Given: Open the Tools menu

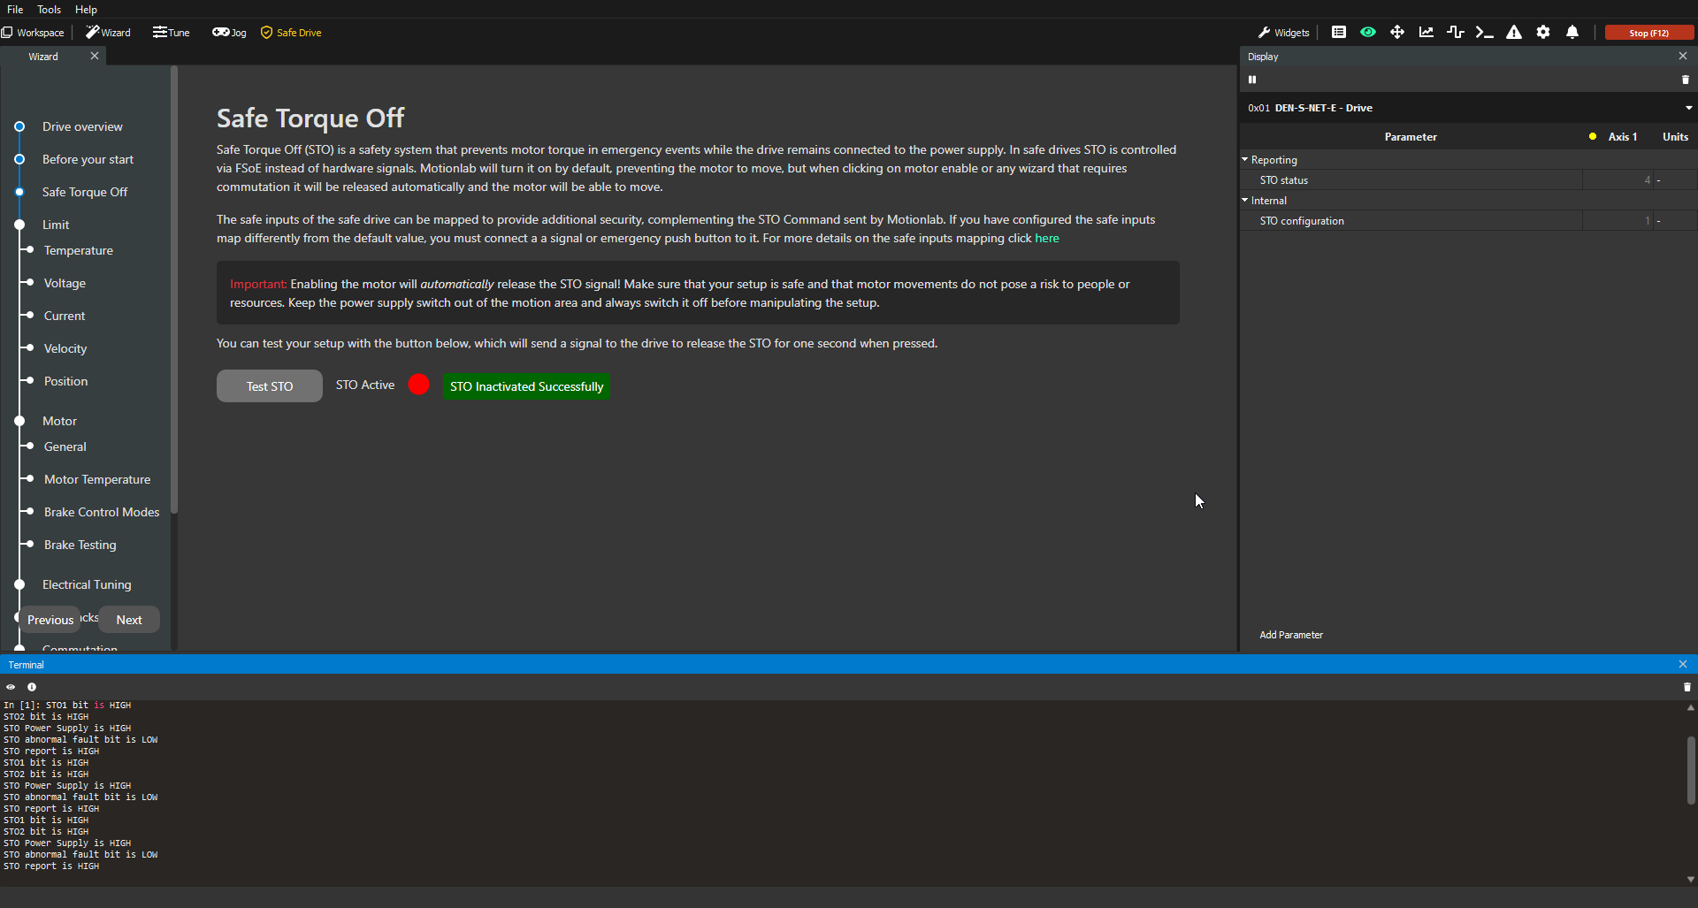Looking at the screenshot, I should click(x=49, y=10).
